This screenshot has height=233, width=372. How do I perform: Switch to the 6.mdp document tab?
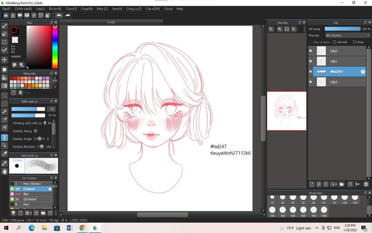click(111, 22)
